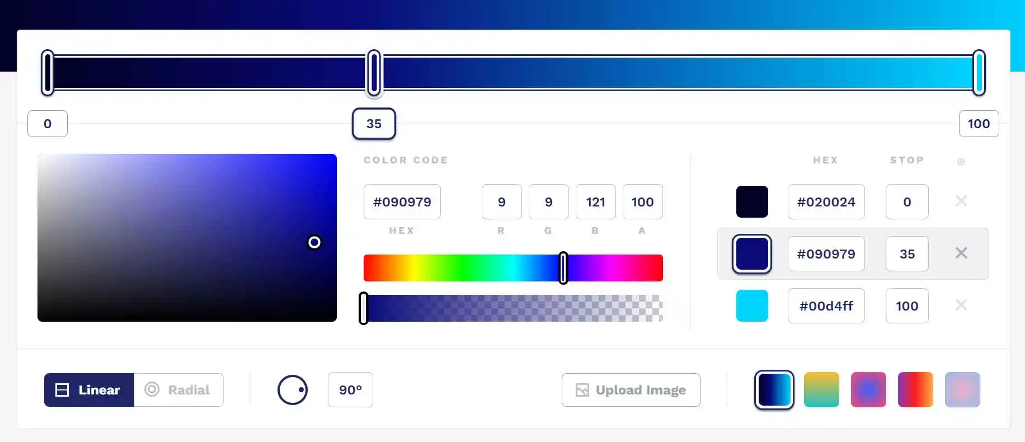The width and height of the screenshot is (1025, 442).
Task: Click the 90° angle input field
Action: (350, 390)
